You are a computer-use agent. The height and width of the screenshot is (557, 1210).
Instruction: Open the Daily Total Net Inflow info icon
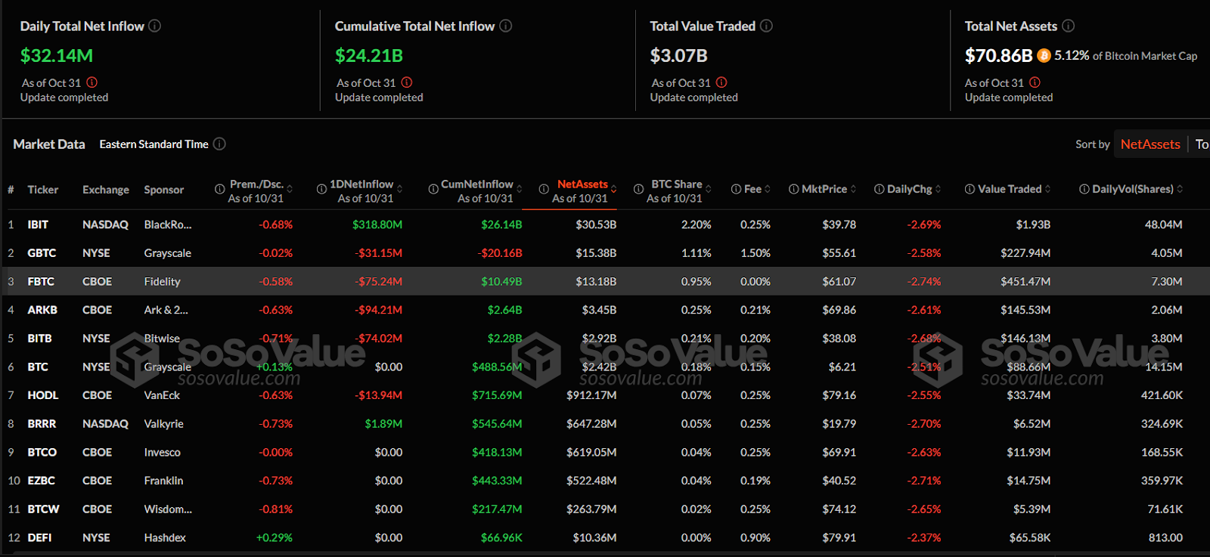pos(154,26)
